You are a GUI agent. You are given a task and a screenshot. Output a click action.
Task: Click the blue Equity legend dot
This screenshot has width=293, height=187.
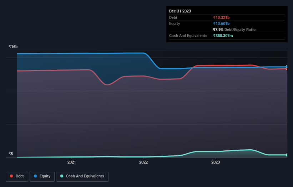(35, 176)
